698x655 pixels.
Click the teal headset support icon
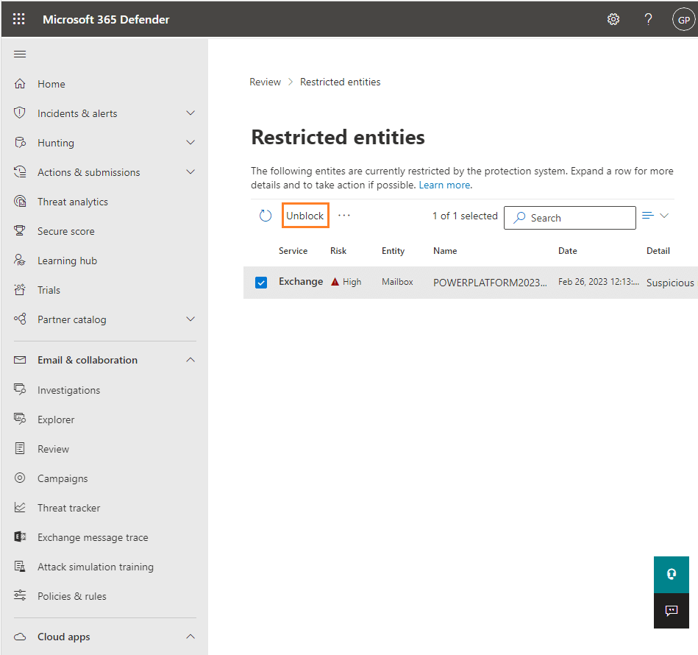[x=671, y=574]
